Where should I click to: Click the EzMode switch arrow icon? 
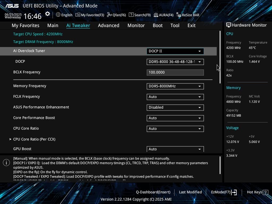click(x=234, y=192)
